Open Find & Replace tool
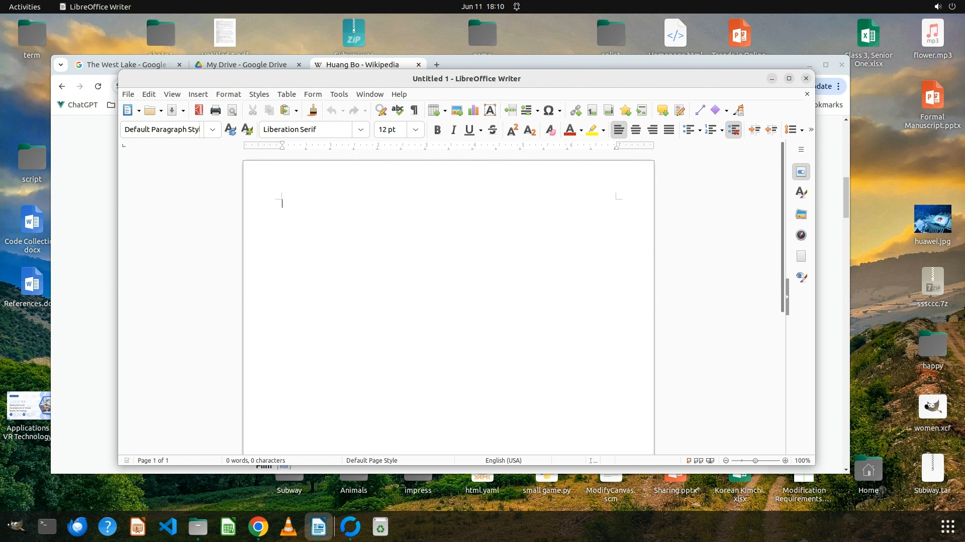 click(381, 110)
